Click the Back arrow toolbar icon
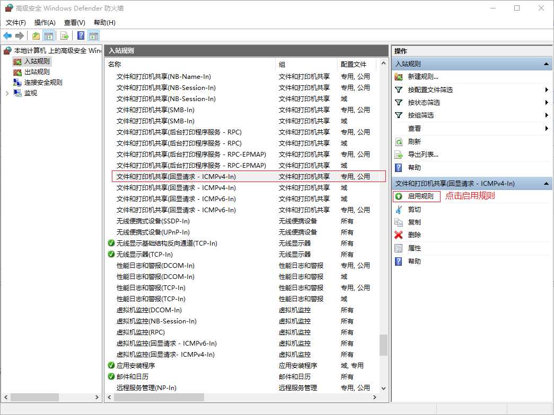Screen dimensions: 554x415 pos(7,35)
